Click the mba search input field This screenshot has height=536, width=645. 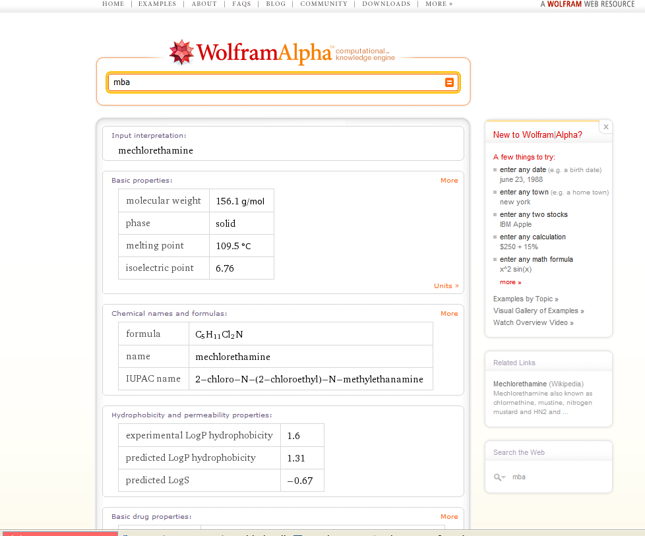tap(264, 82)
